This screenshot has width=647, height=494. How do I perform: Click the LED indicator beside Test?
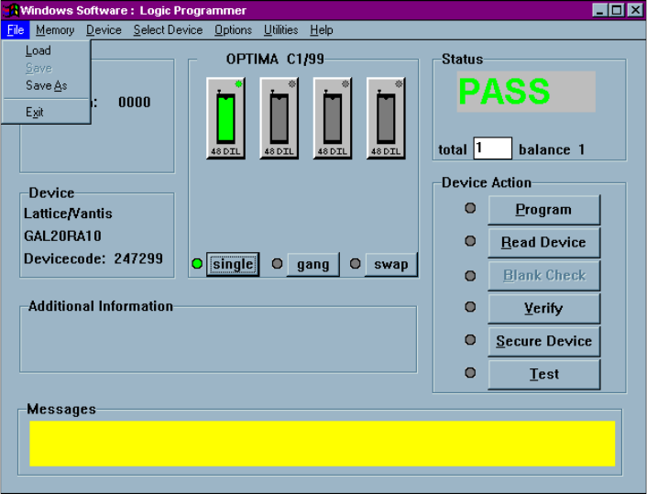470,373
